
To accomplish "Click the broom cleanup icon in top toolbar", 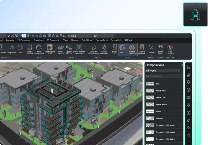I will 9,36.
